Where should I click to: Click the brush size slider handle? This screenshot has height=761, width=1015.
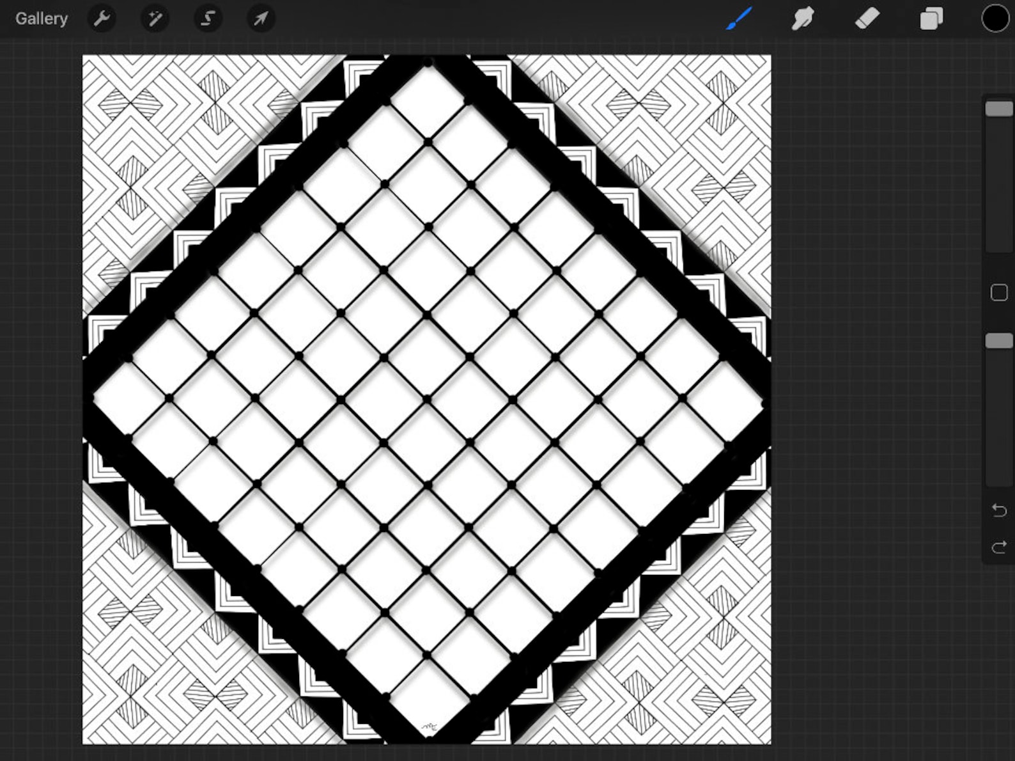coord(999,109)
